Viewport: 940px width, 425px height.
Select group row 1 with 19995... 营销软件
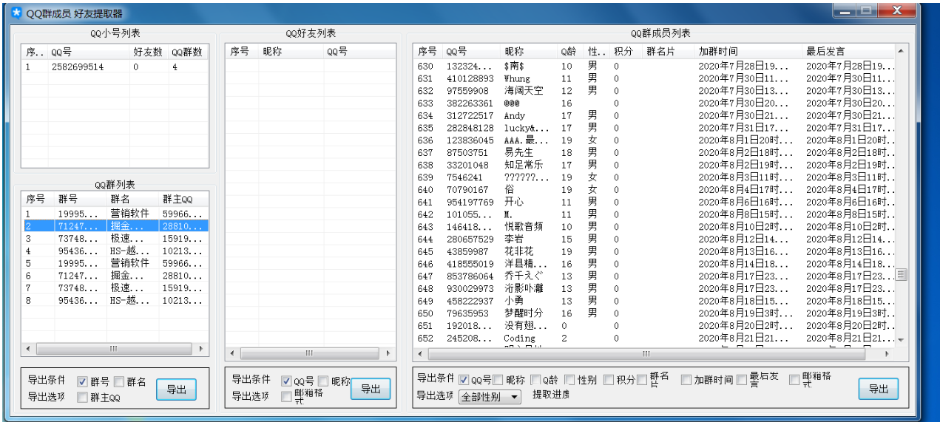point(115,214)
